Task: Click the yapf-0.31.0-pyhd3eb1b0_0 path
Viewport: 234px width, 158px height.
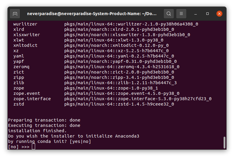Action: (x=121, y=62)
